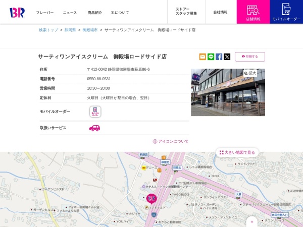Click the 印刷する print button
The height and width of the screenshot is (227, 303).
pyautogui.click(x=250, y=56)
